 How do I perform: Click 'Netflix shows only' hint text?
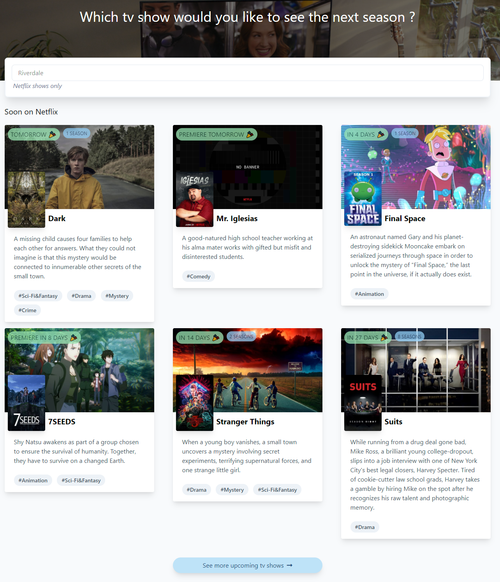tap(37, 86)
